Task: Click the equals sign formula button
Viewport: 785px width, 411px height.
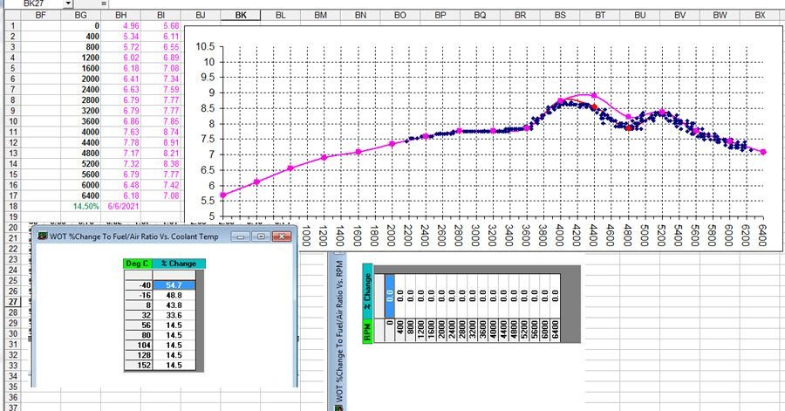Action: [x=104, y=4]
